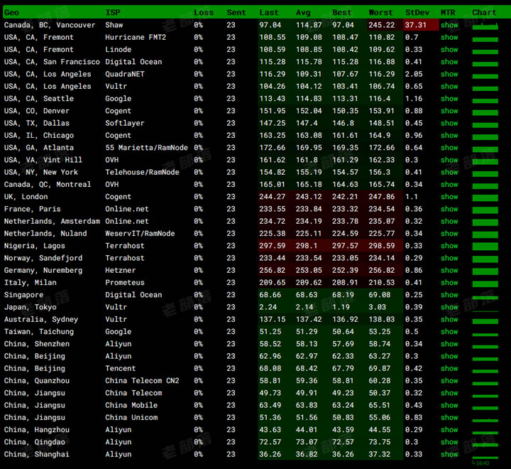Show MTR for Fremont Hurricane FMT2
Image resolution: width=511 pixels, height=469 pixels.
click(x=449, y=38)
